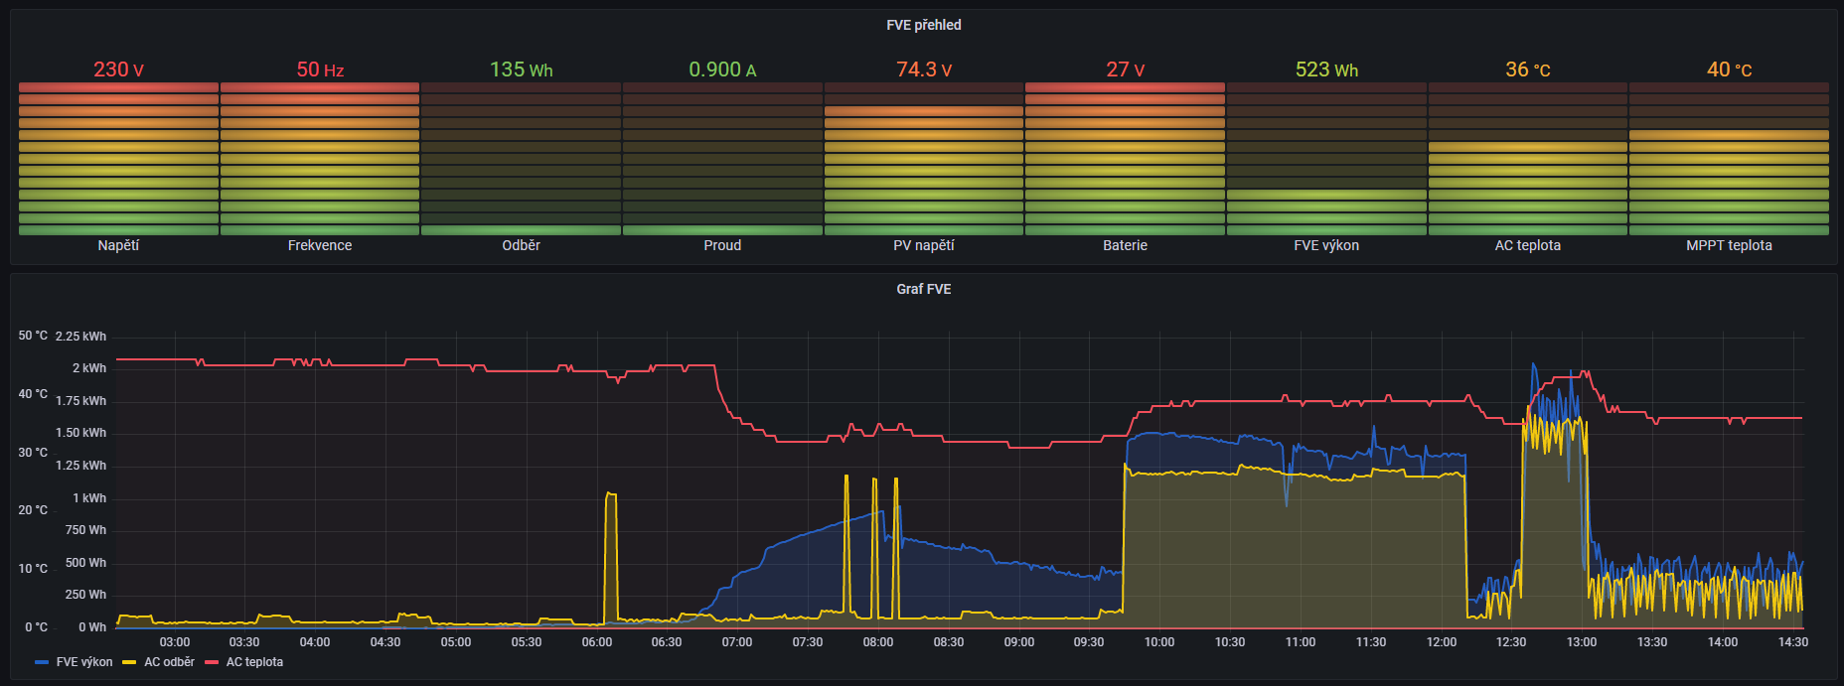Click the Proud gauge label

(x=722, y=245)
